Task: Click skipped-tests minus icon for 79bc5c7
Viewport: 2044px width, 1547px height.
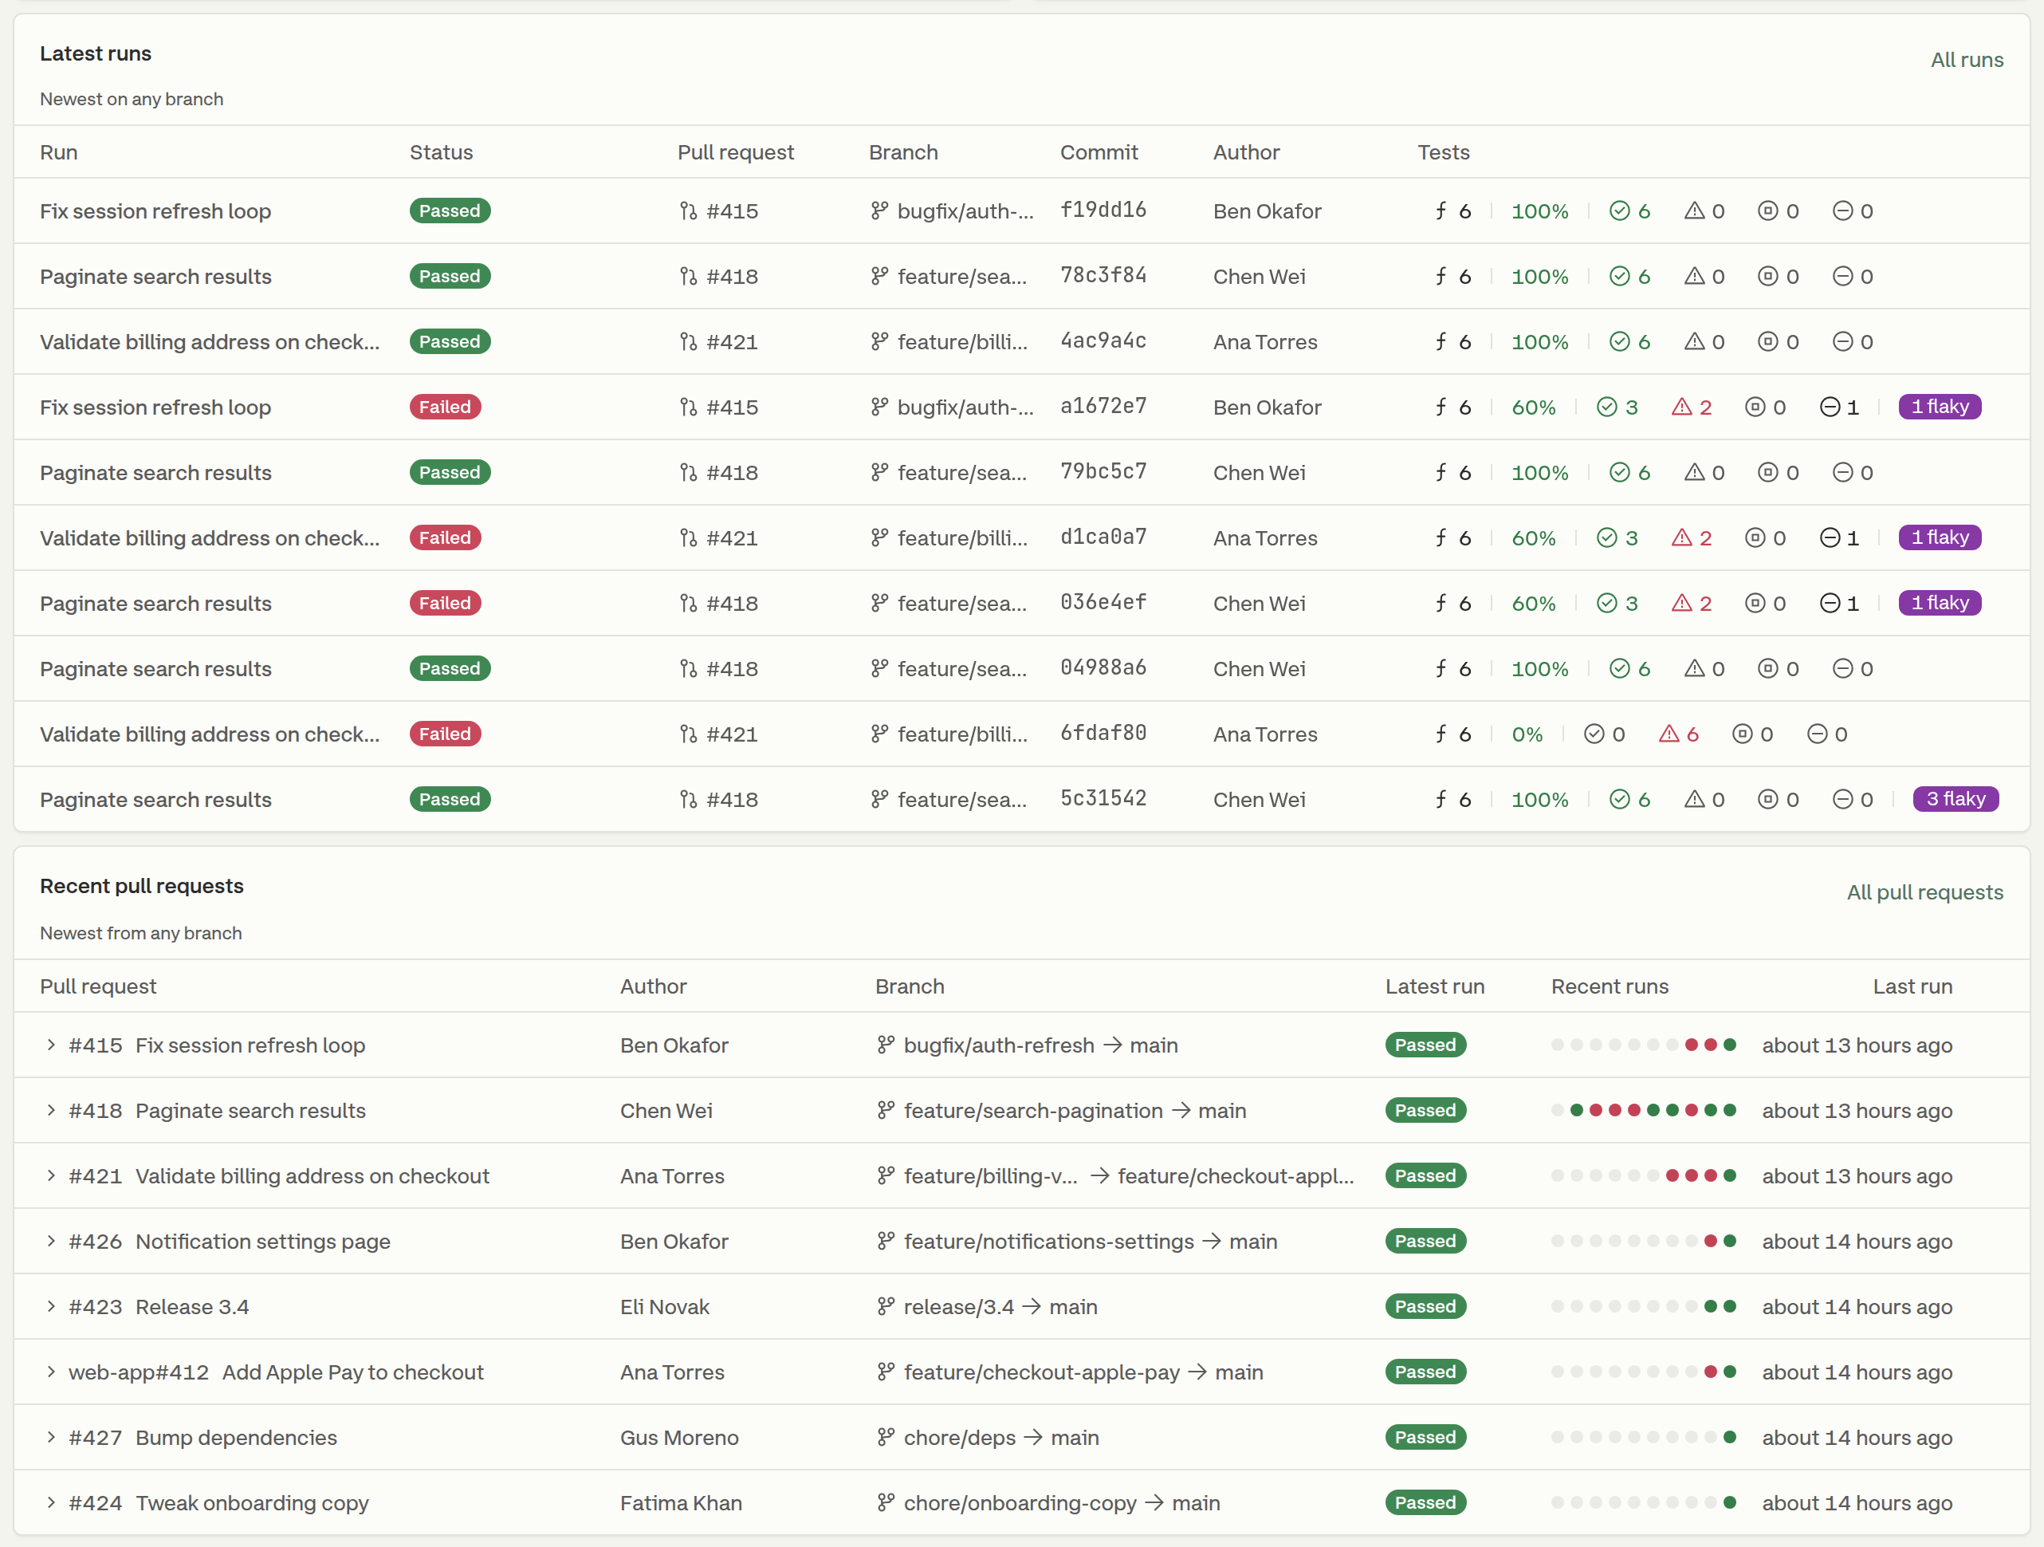Action: coord(1842,472)
